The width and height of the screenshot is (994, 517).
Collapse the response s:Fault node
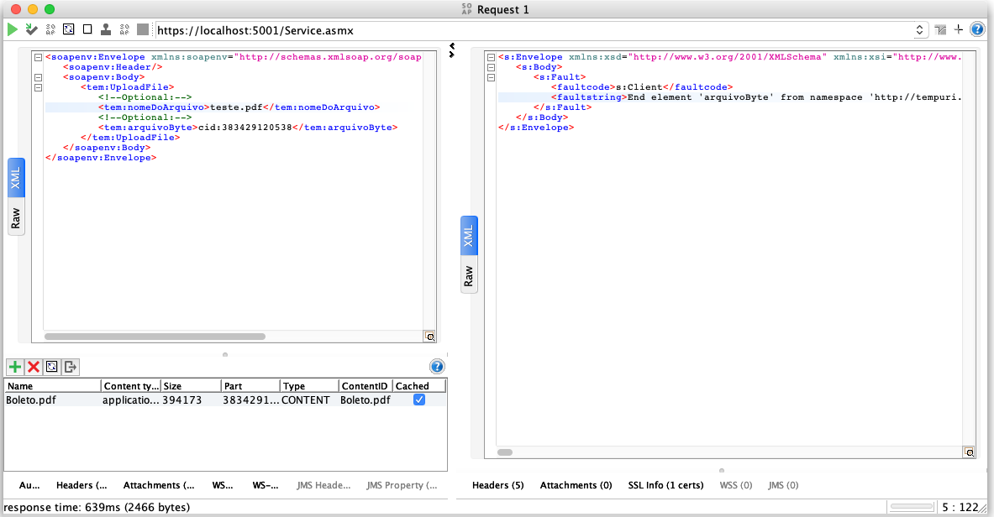coord(491,77)
